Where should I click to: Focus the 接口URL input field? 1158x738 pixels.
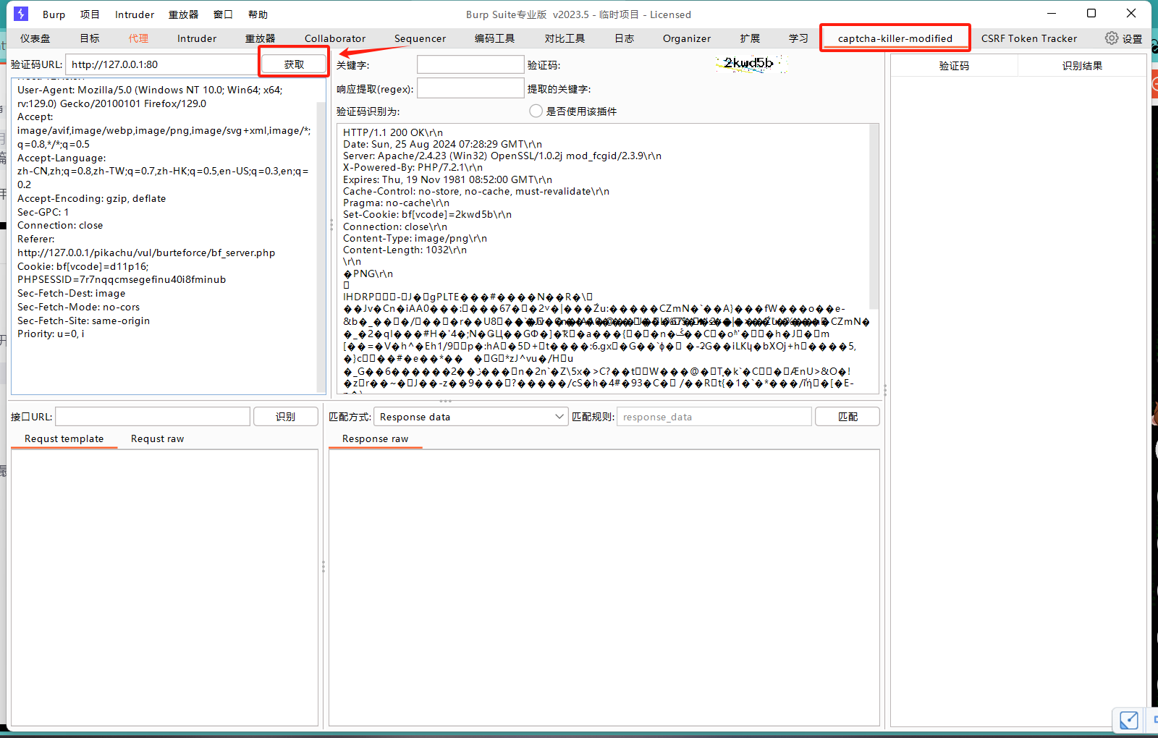coord(153,417)
